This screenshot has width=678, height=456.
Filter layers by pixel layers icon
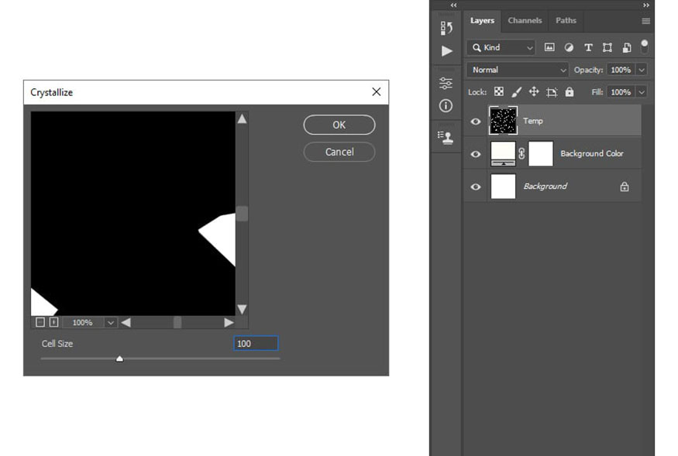(549, 47)
